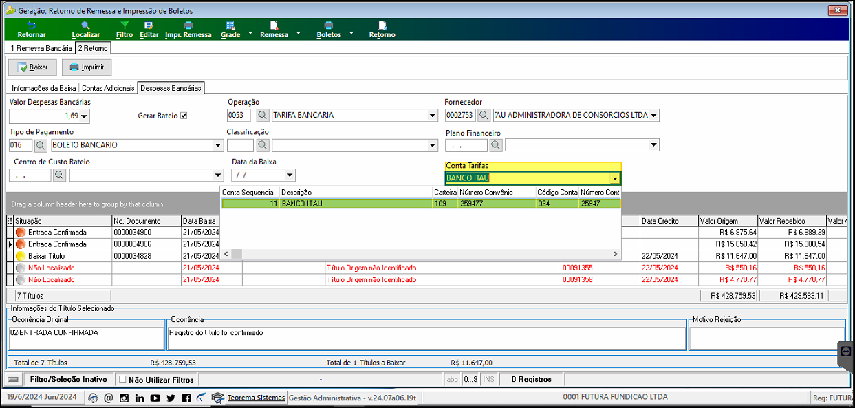Select the BANCO ITAU row in list

point(420,204)
